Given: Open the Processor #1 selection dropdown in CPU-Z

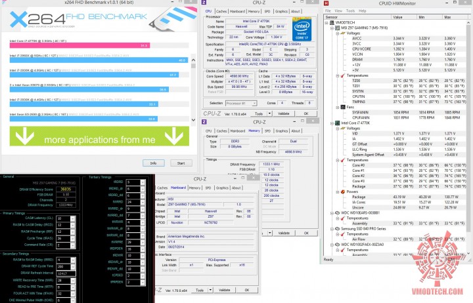Looking at the screenshot, I should (254, 104).
